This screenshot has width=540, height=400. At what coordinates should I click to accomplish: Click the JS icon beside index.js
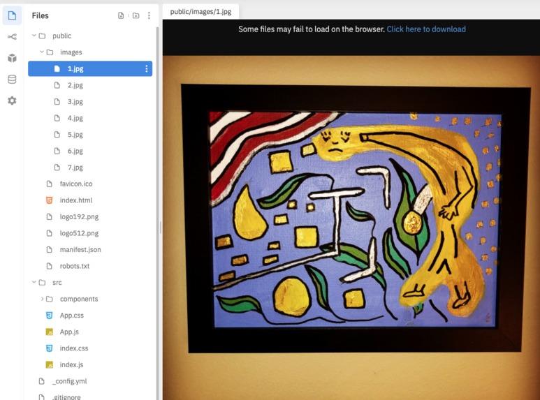(x=49, y=364)
